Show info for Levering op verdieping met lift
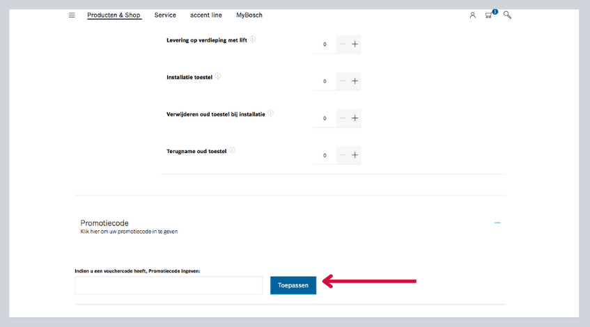590x327 pixels. click(253, 39)
